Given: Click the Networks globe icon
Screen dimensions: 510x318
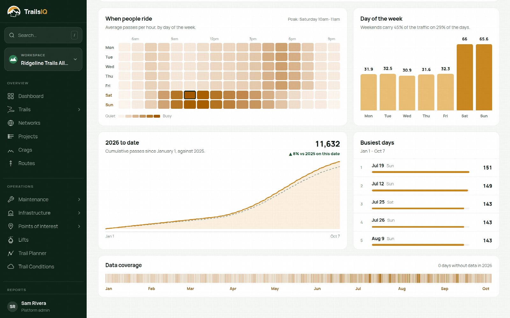Looking at the screenshot, I should click(11, 123).
